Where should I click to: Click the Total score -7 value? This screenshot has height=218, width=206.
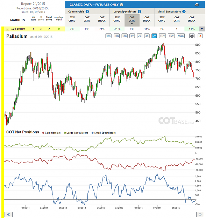point(48,29)
